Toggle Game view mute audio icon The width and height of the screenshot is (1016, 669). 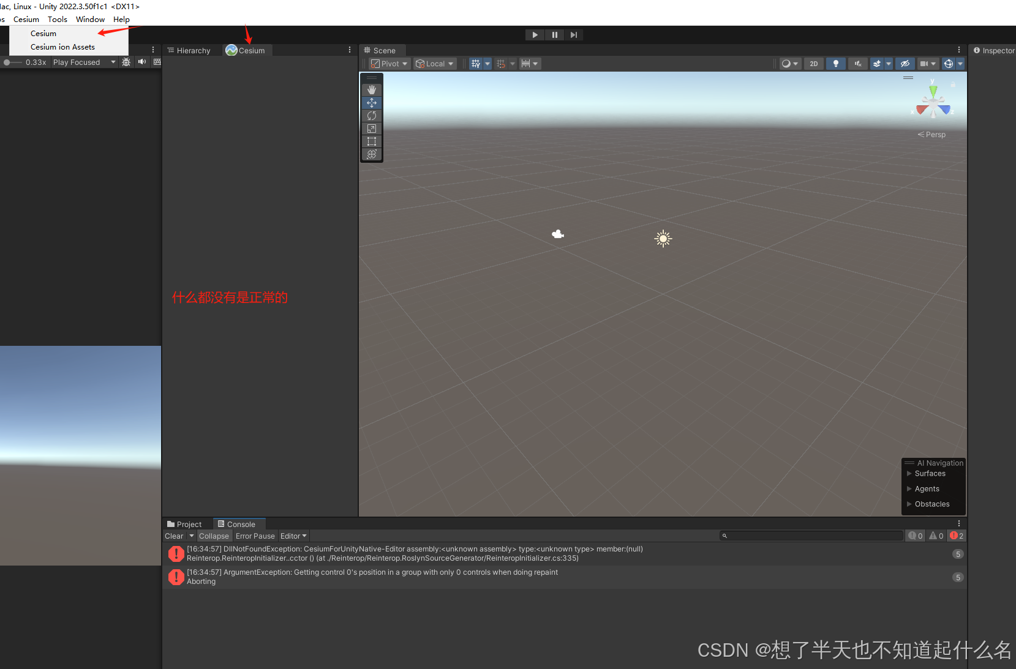coord(142,62)
